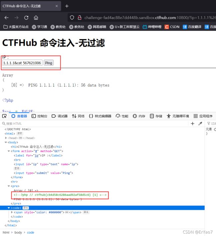Click the ellipsis badge inside head element
Screen dimensions: 216x236
click(x=21, y=138)
